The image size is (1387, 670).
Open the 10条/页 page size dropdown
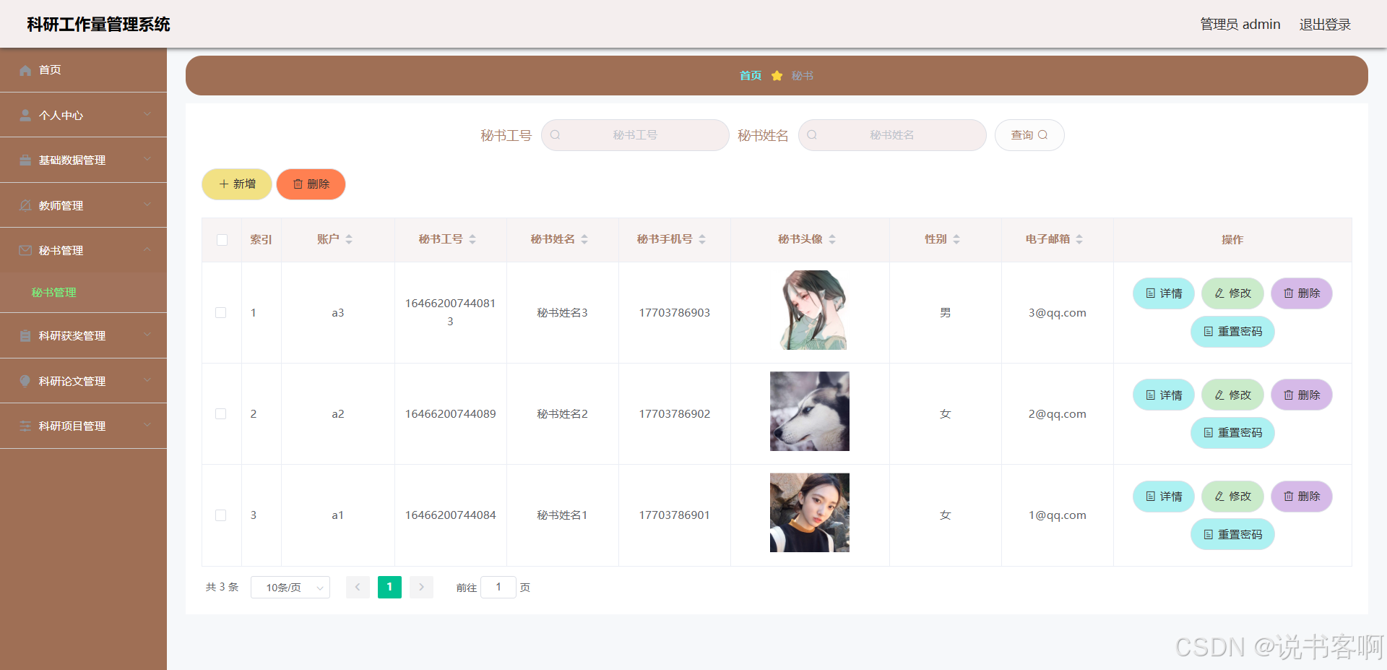[x=290, y=588]
